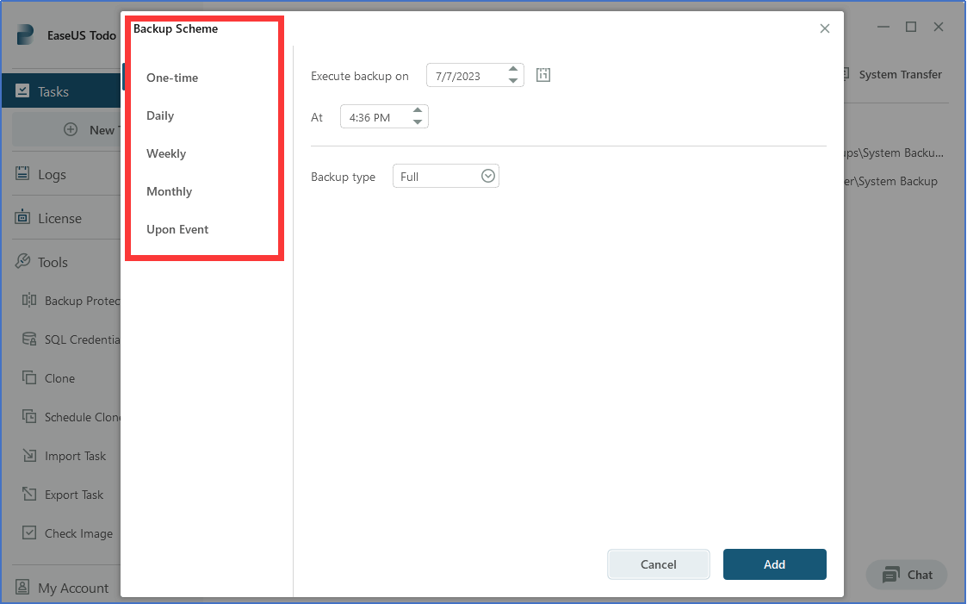This screenshot has height=604, width=967.
Task: Click the My Account icon
Action: (x=22, y=587)
